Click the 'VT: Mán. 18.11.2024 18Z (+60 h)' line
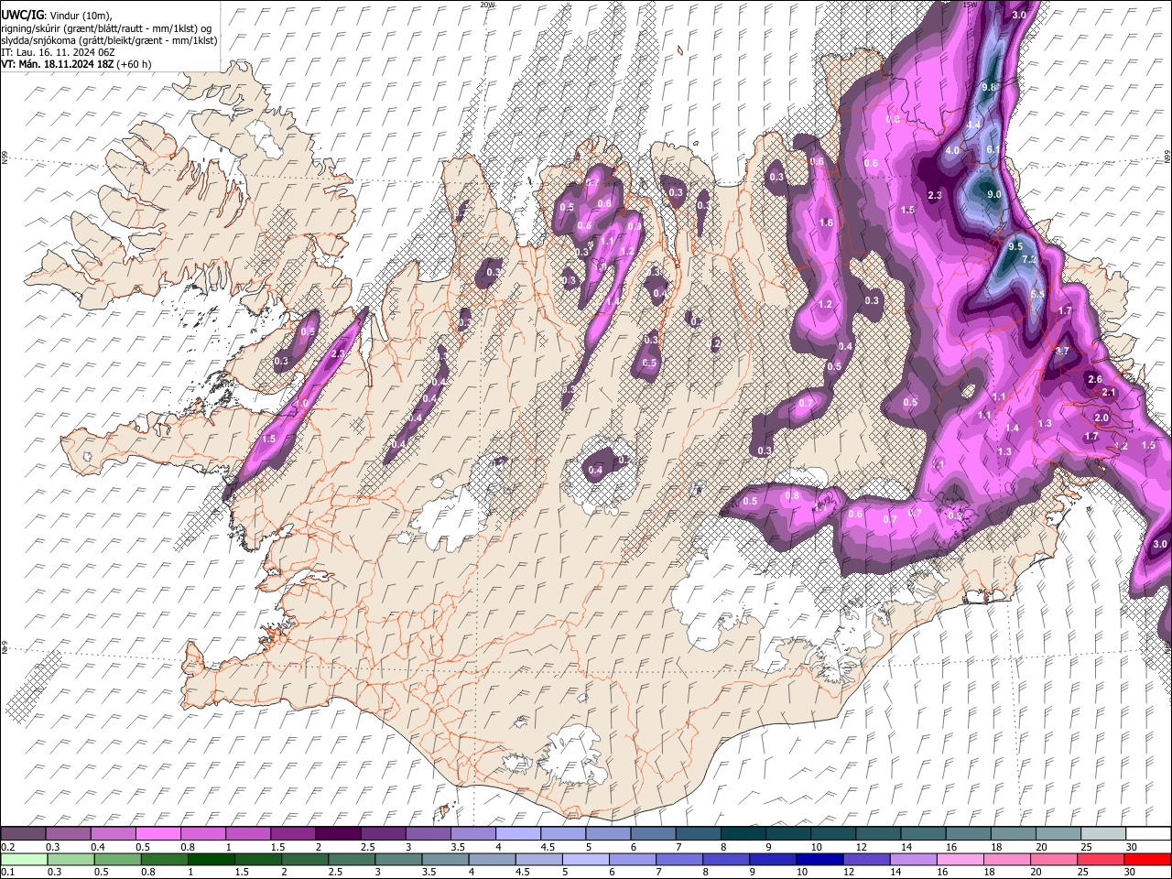 [77, 64]
